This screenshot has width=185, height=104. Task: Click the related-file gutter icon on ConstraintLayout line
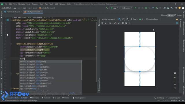8,20
